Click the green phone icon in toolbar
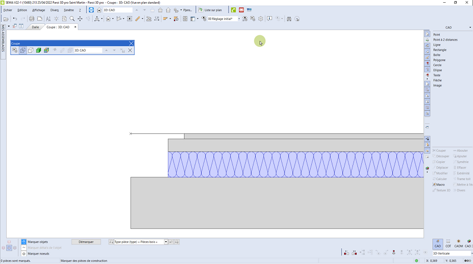Screen dimensions: 473x264 click(x=233, y=10)
